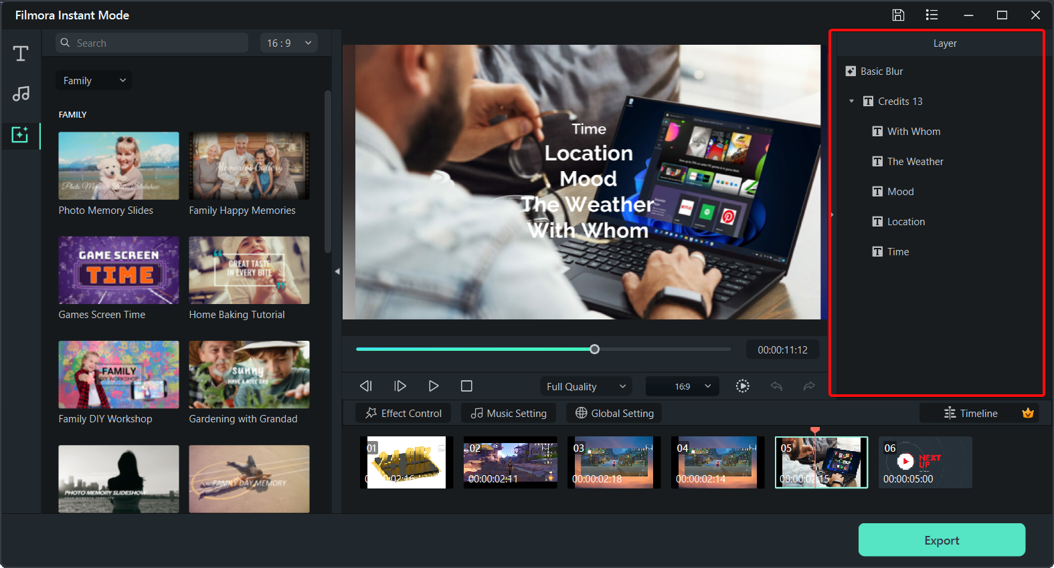Open the Family category dropdown
The width and height of the screenshot is (1054, 568).
tap(94, 80)
